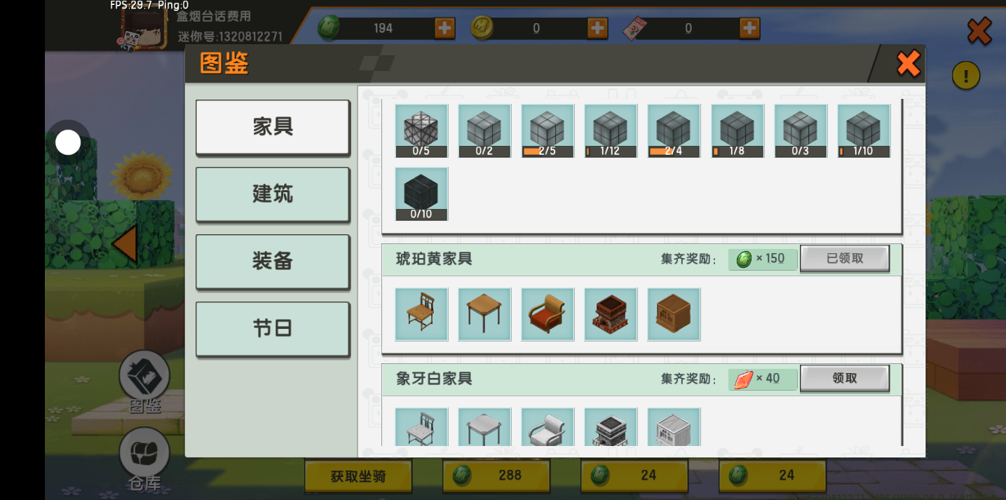Open the 节日 category tab
The image size is (1006, 500).
coord(273,329)
